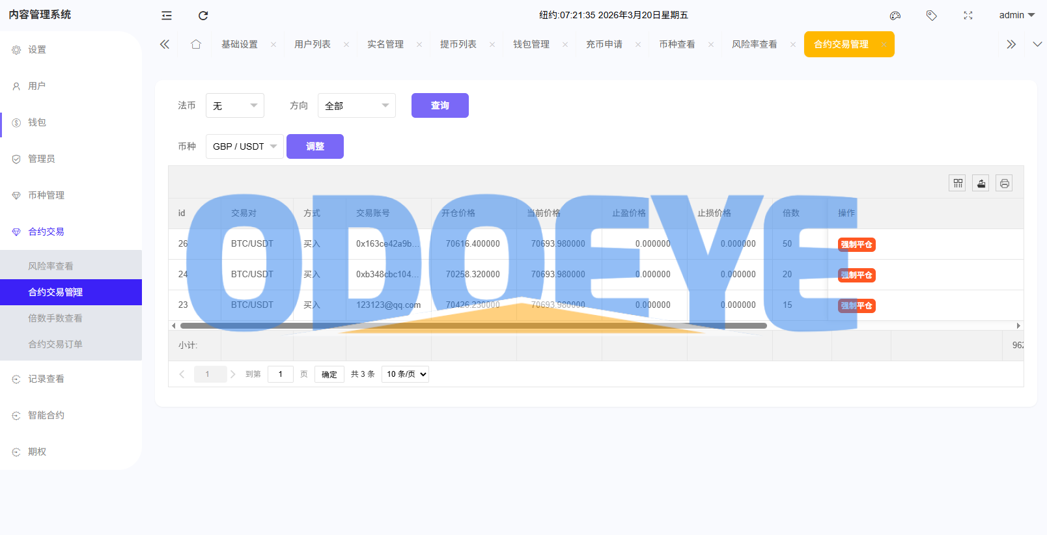The height and width of the screenshot is (535, 1047).
Task: Click the table export icon
Action: click(x=981, y=184)
